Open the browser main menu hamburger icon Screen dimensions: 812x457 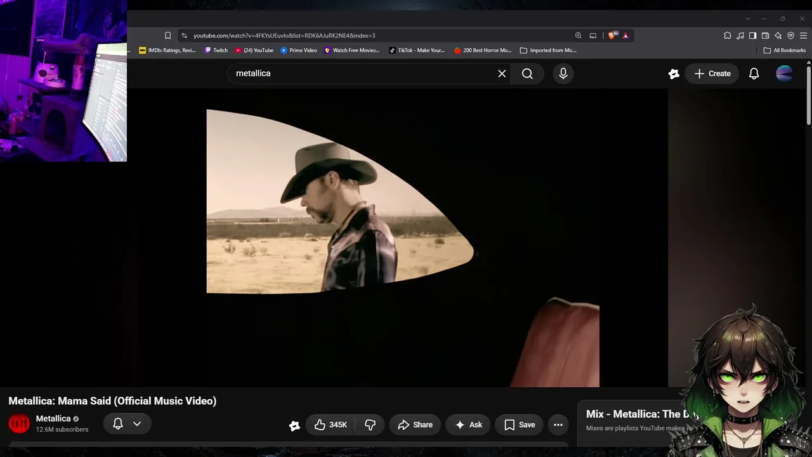(803, 36)
